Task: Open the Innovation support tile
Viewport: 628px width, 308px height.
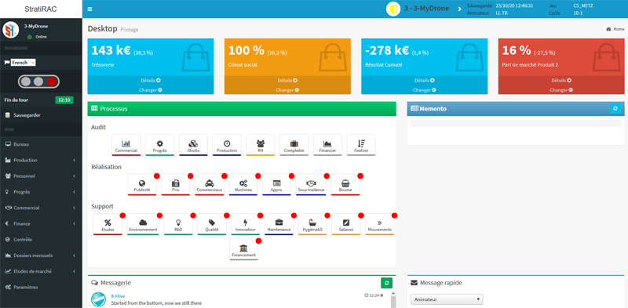Action: tap(246, 224)
